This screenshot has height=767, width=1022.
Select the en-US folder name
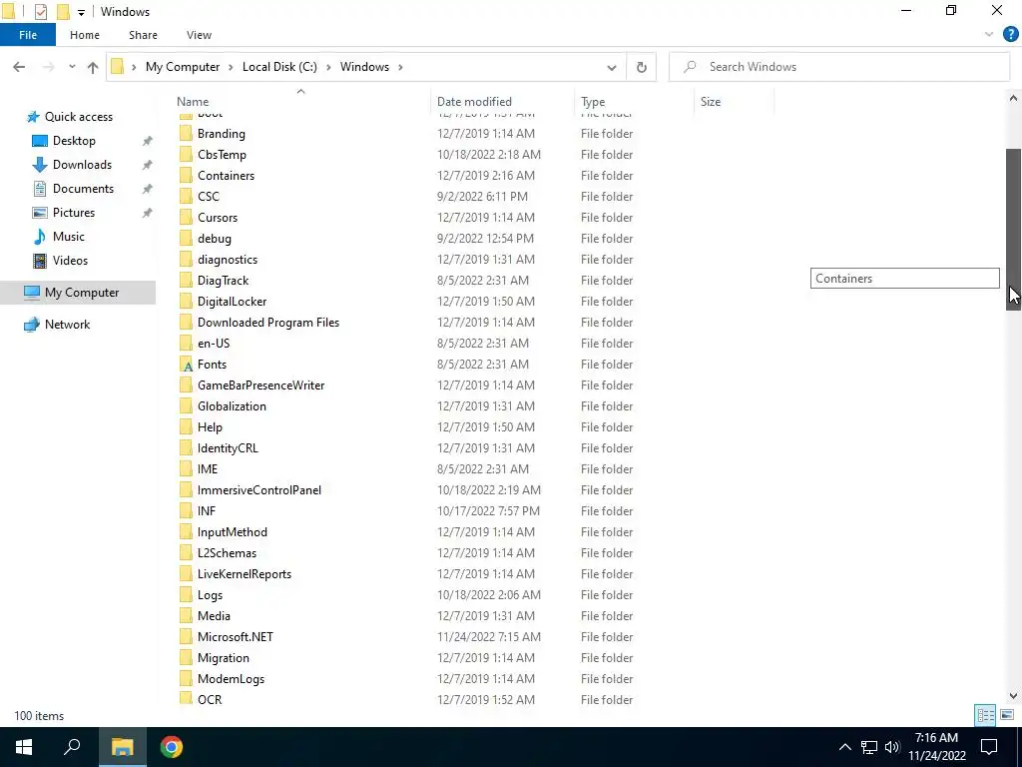click(x=214, y=344)
